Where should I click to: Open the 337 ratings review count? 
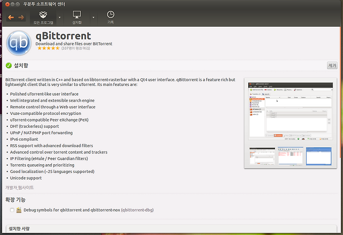[76, 48]
